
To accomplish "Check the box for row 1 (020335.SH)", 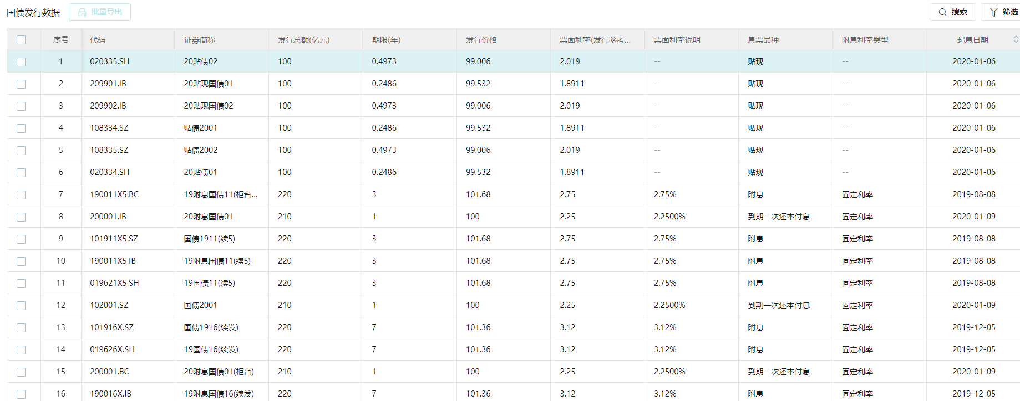I will coord(21,62).
